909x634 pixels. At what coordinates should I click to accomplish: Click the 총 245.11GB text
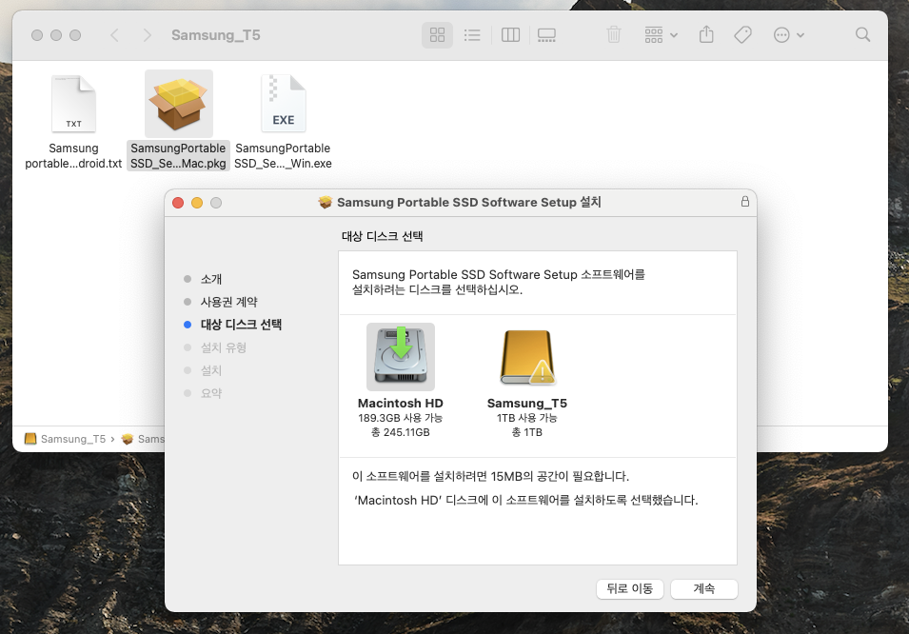400,432
